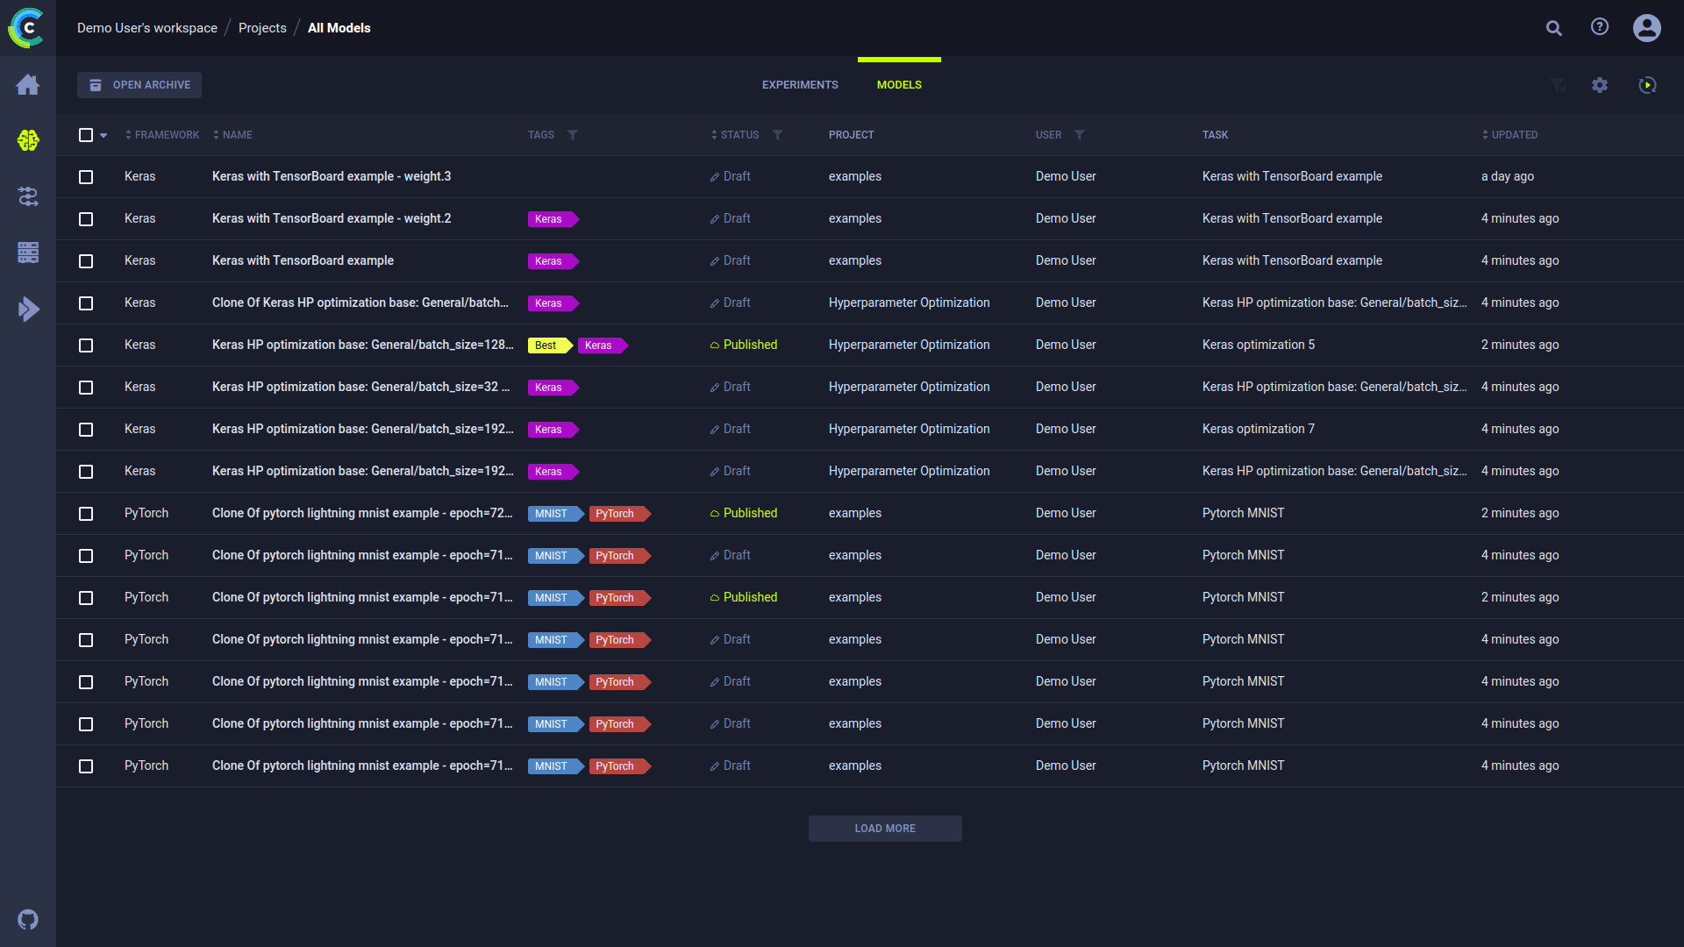Switch to Models tab
1684x947 pixels.
click(x=899, y=85)
